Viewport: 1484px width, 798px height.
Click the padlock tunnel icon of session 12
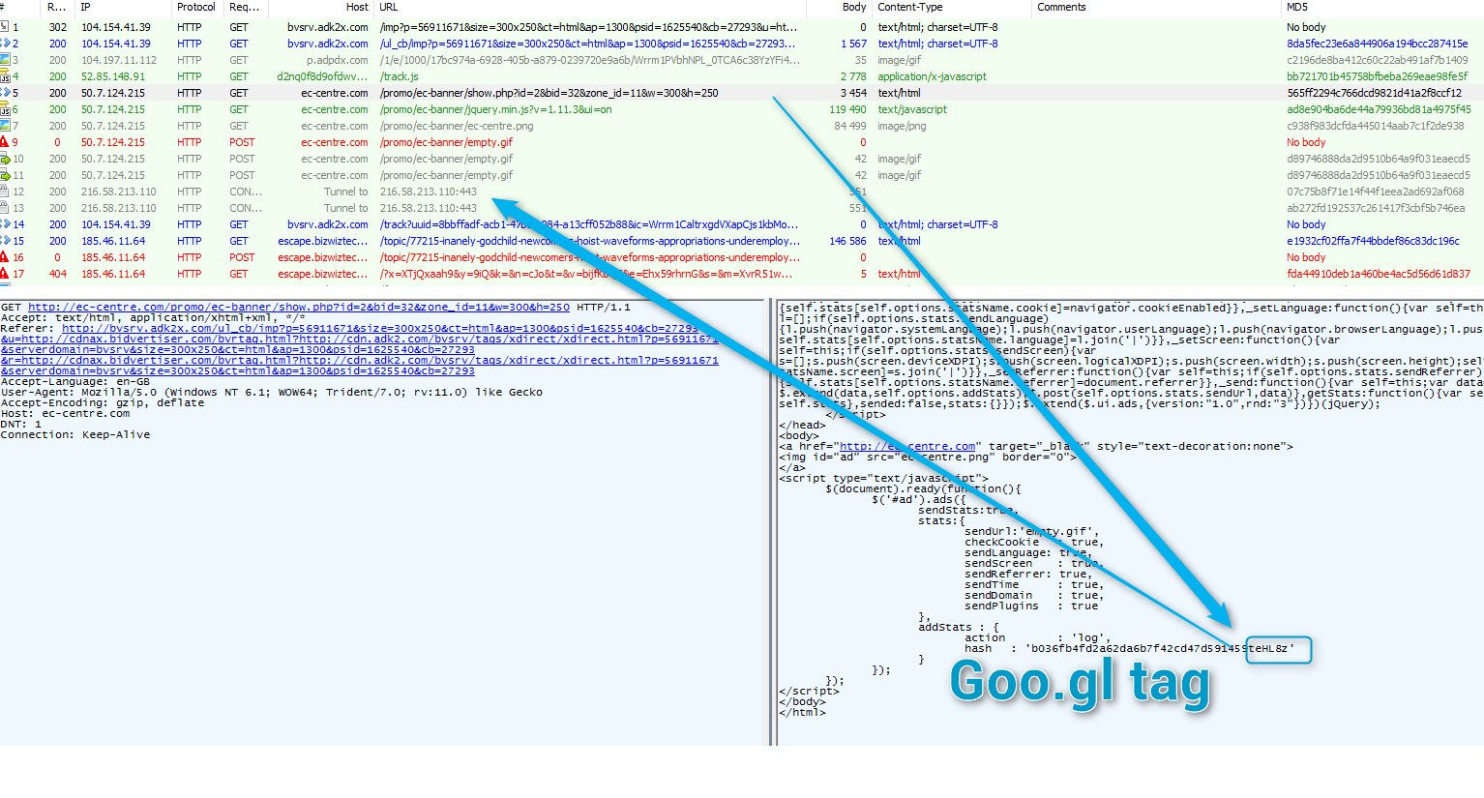pos(5,192)
